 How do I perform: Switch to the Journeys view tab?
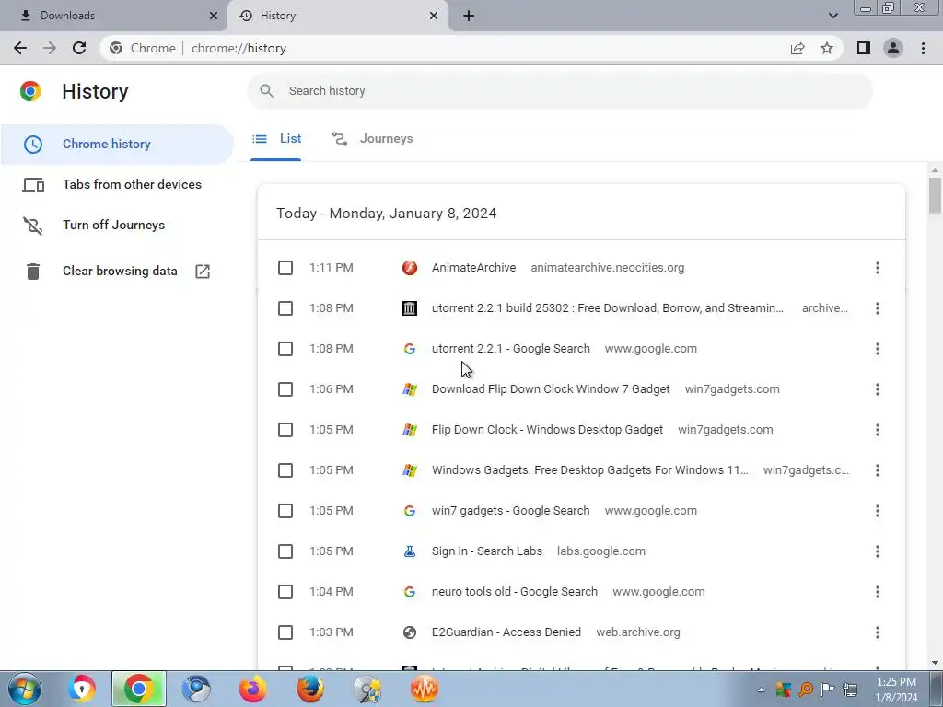[372, 139]
